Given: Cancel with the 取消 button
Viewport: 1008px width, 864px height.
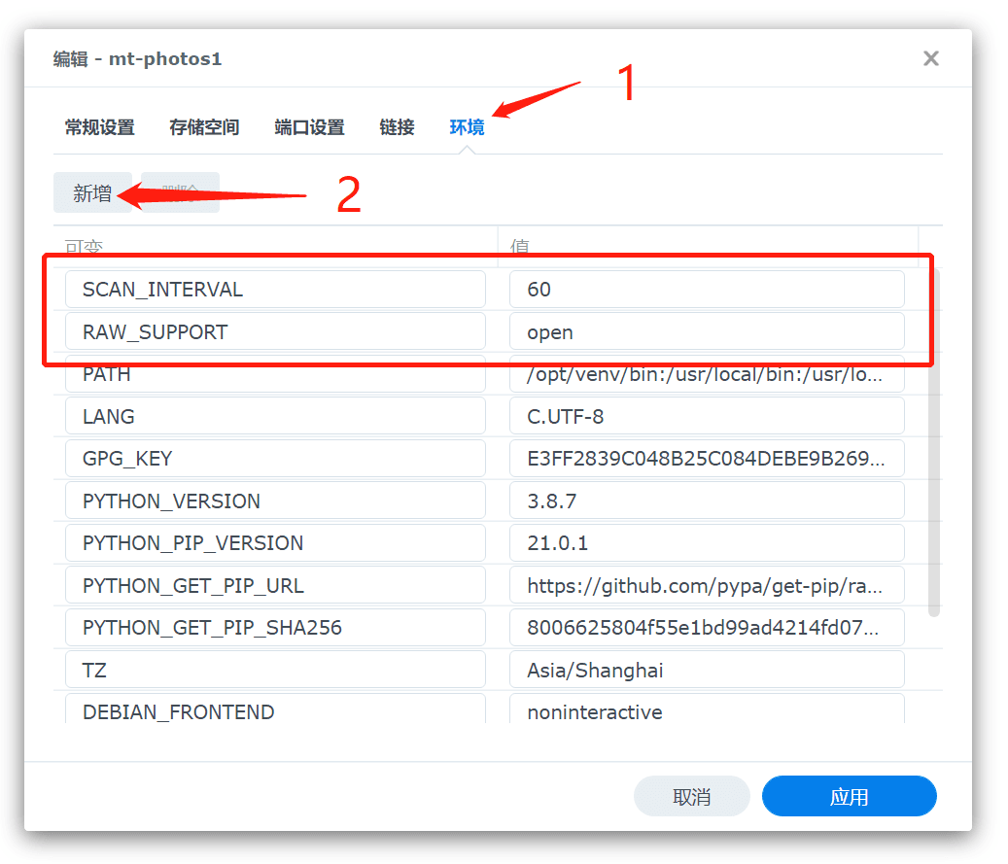Looking at the screenshot, I should coord(691,797).
